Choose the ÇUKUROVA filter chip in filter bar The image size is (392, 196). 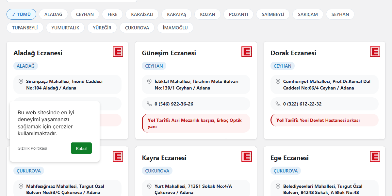[x=137, y=28]
